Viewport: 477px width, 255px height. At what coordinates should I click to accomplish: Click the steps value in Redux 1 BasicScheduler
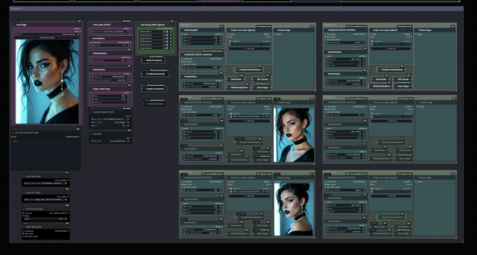(202, 40)
